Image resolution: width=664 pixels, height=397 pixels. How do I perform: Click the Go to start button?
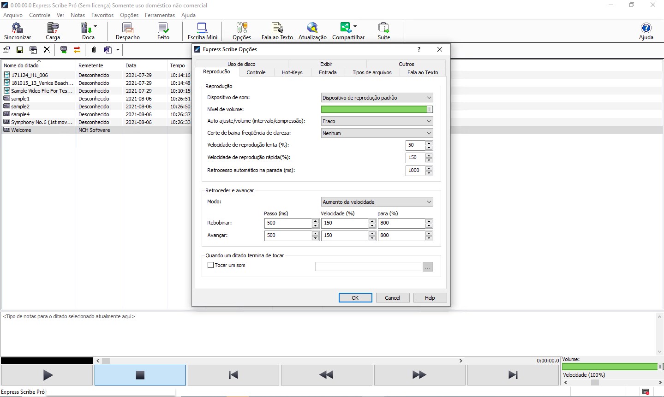point(233,375)
